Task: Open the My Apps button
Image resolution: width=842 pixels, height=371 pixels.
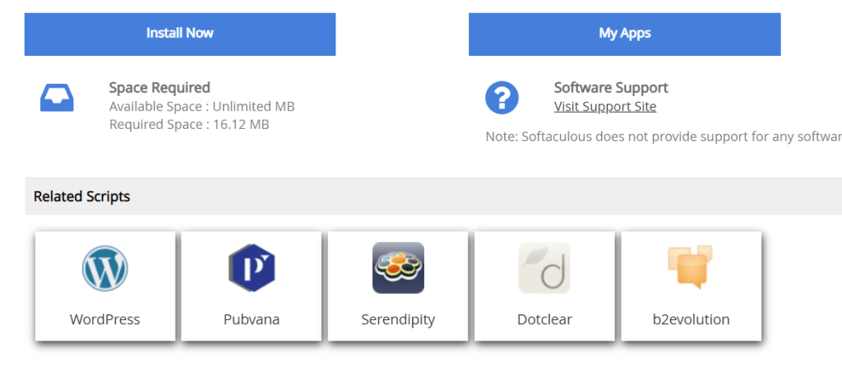Action: click(x=625, y=34)
